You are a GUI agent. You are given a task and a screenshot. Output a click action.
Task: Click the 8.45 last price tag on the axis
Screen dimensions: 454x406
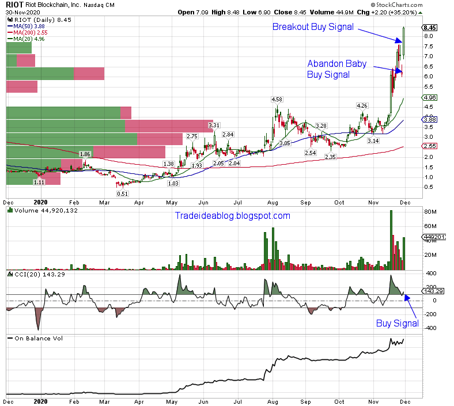click(x=430, y=28)
